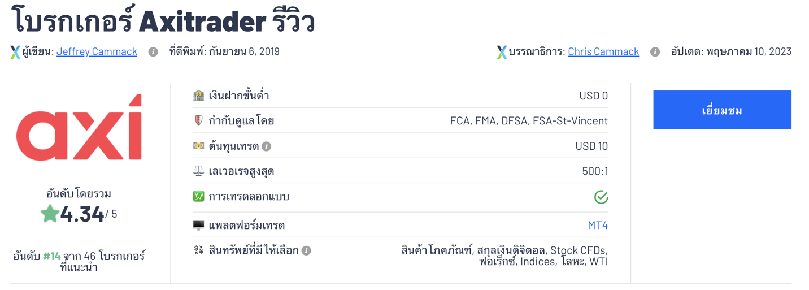Click the shield icon for regulators row
Screen dimensions: 809x290
click(198, 120)
